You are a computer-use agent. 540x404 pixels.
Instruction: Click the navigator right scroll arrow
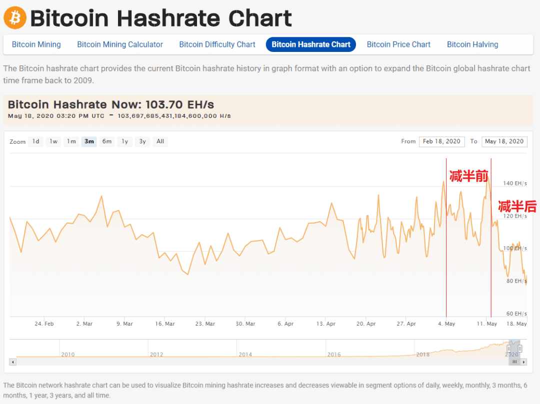click(523, 362)
